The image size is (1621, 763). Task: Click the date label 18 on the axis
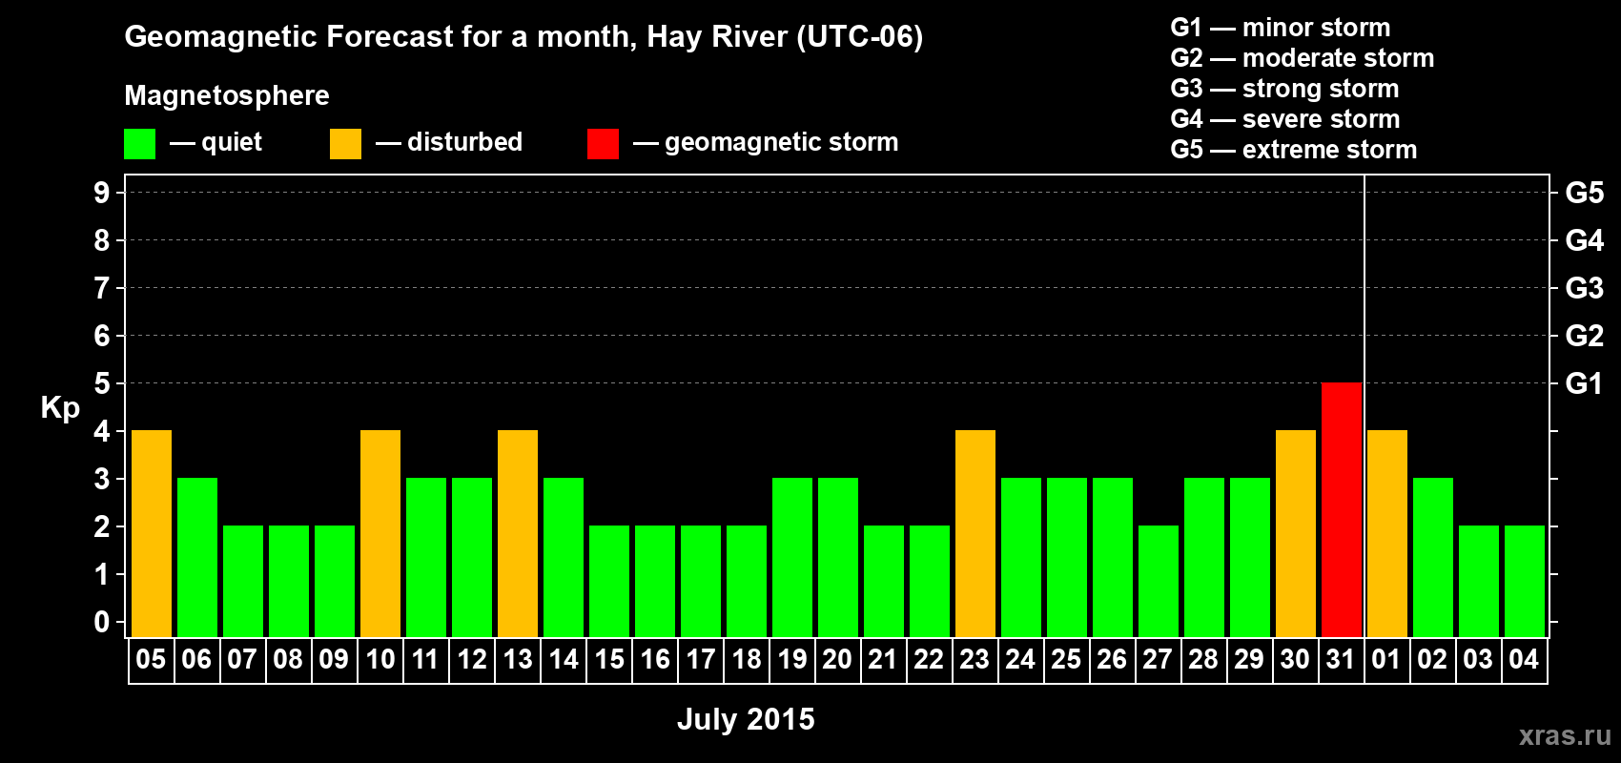[746, 660]
